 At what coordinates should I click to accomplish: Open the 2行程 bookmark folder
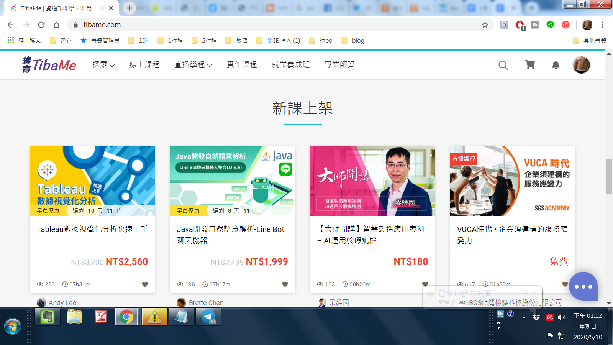204,40
